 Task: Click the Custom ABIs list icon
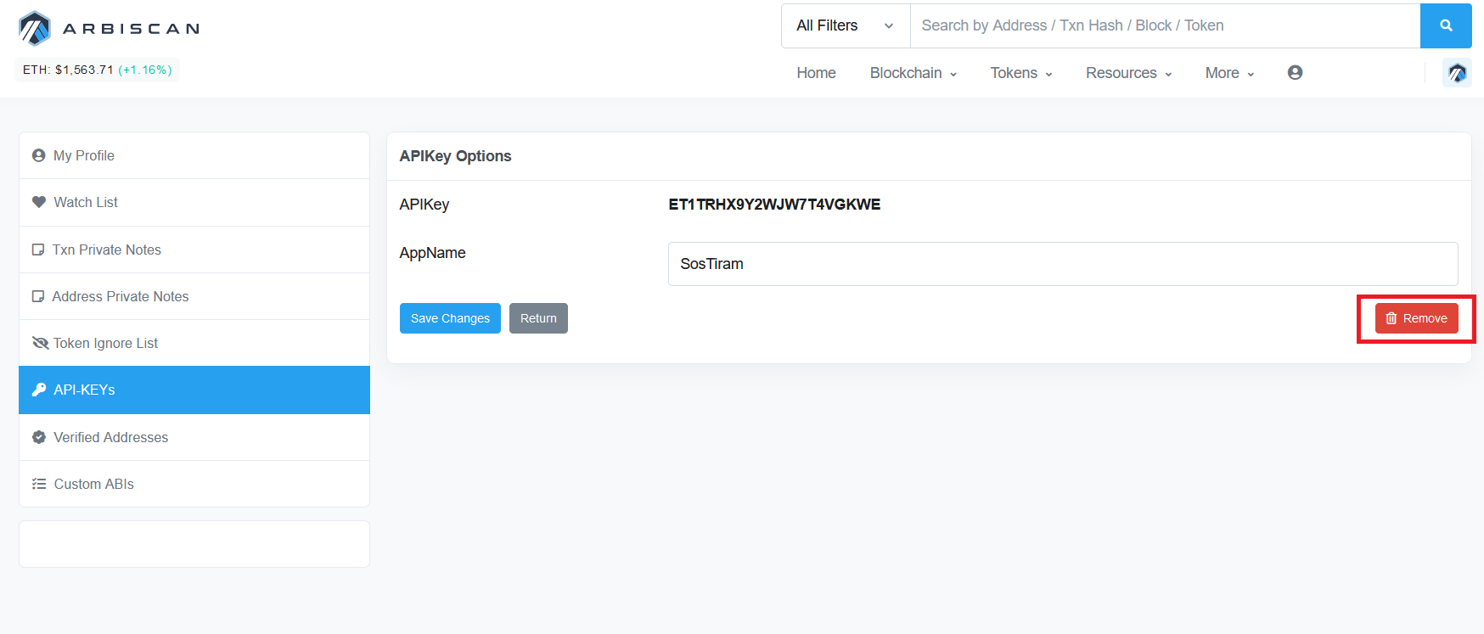[39, 484]
